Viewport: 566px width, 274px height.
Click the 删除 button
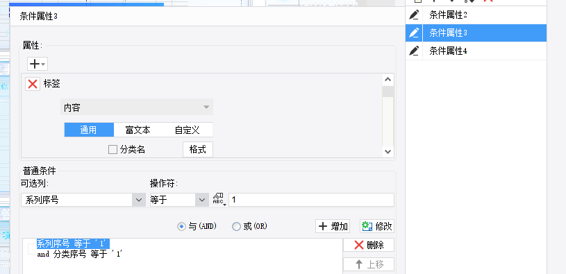(x=369, y=245)
